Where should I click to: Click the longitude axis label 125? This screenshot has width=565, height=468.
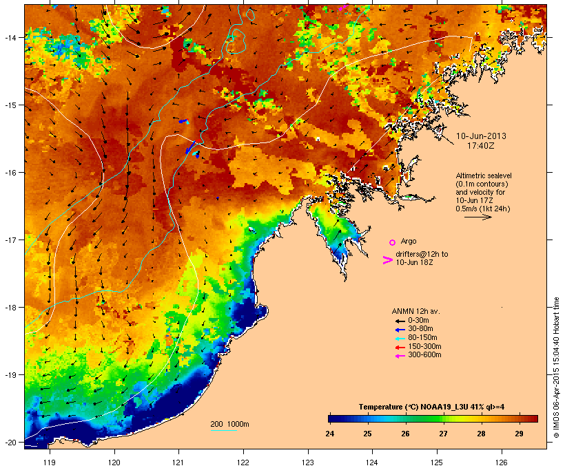(437, 462)
